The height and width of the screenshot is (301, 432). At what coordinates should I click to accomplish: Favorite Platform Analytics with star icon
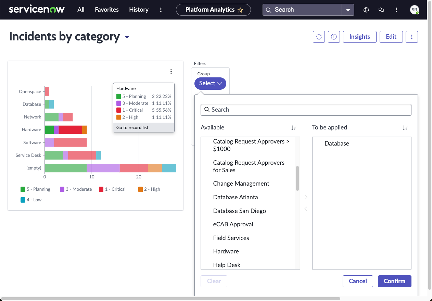240,10
